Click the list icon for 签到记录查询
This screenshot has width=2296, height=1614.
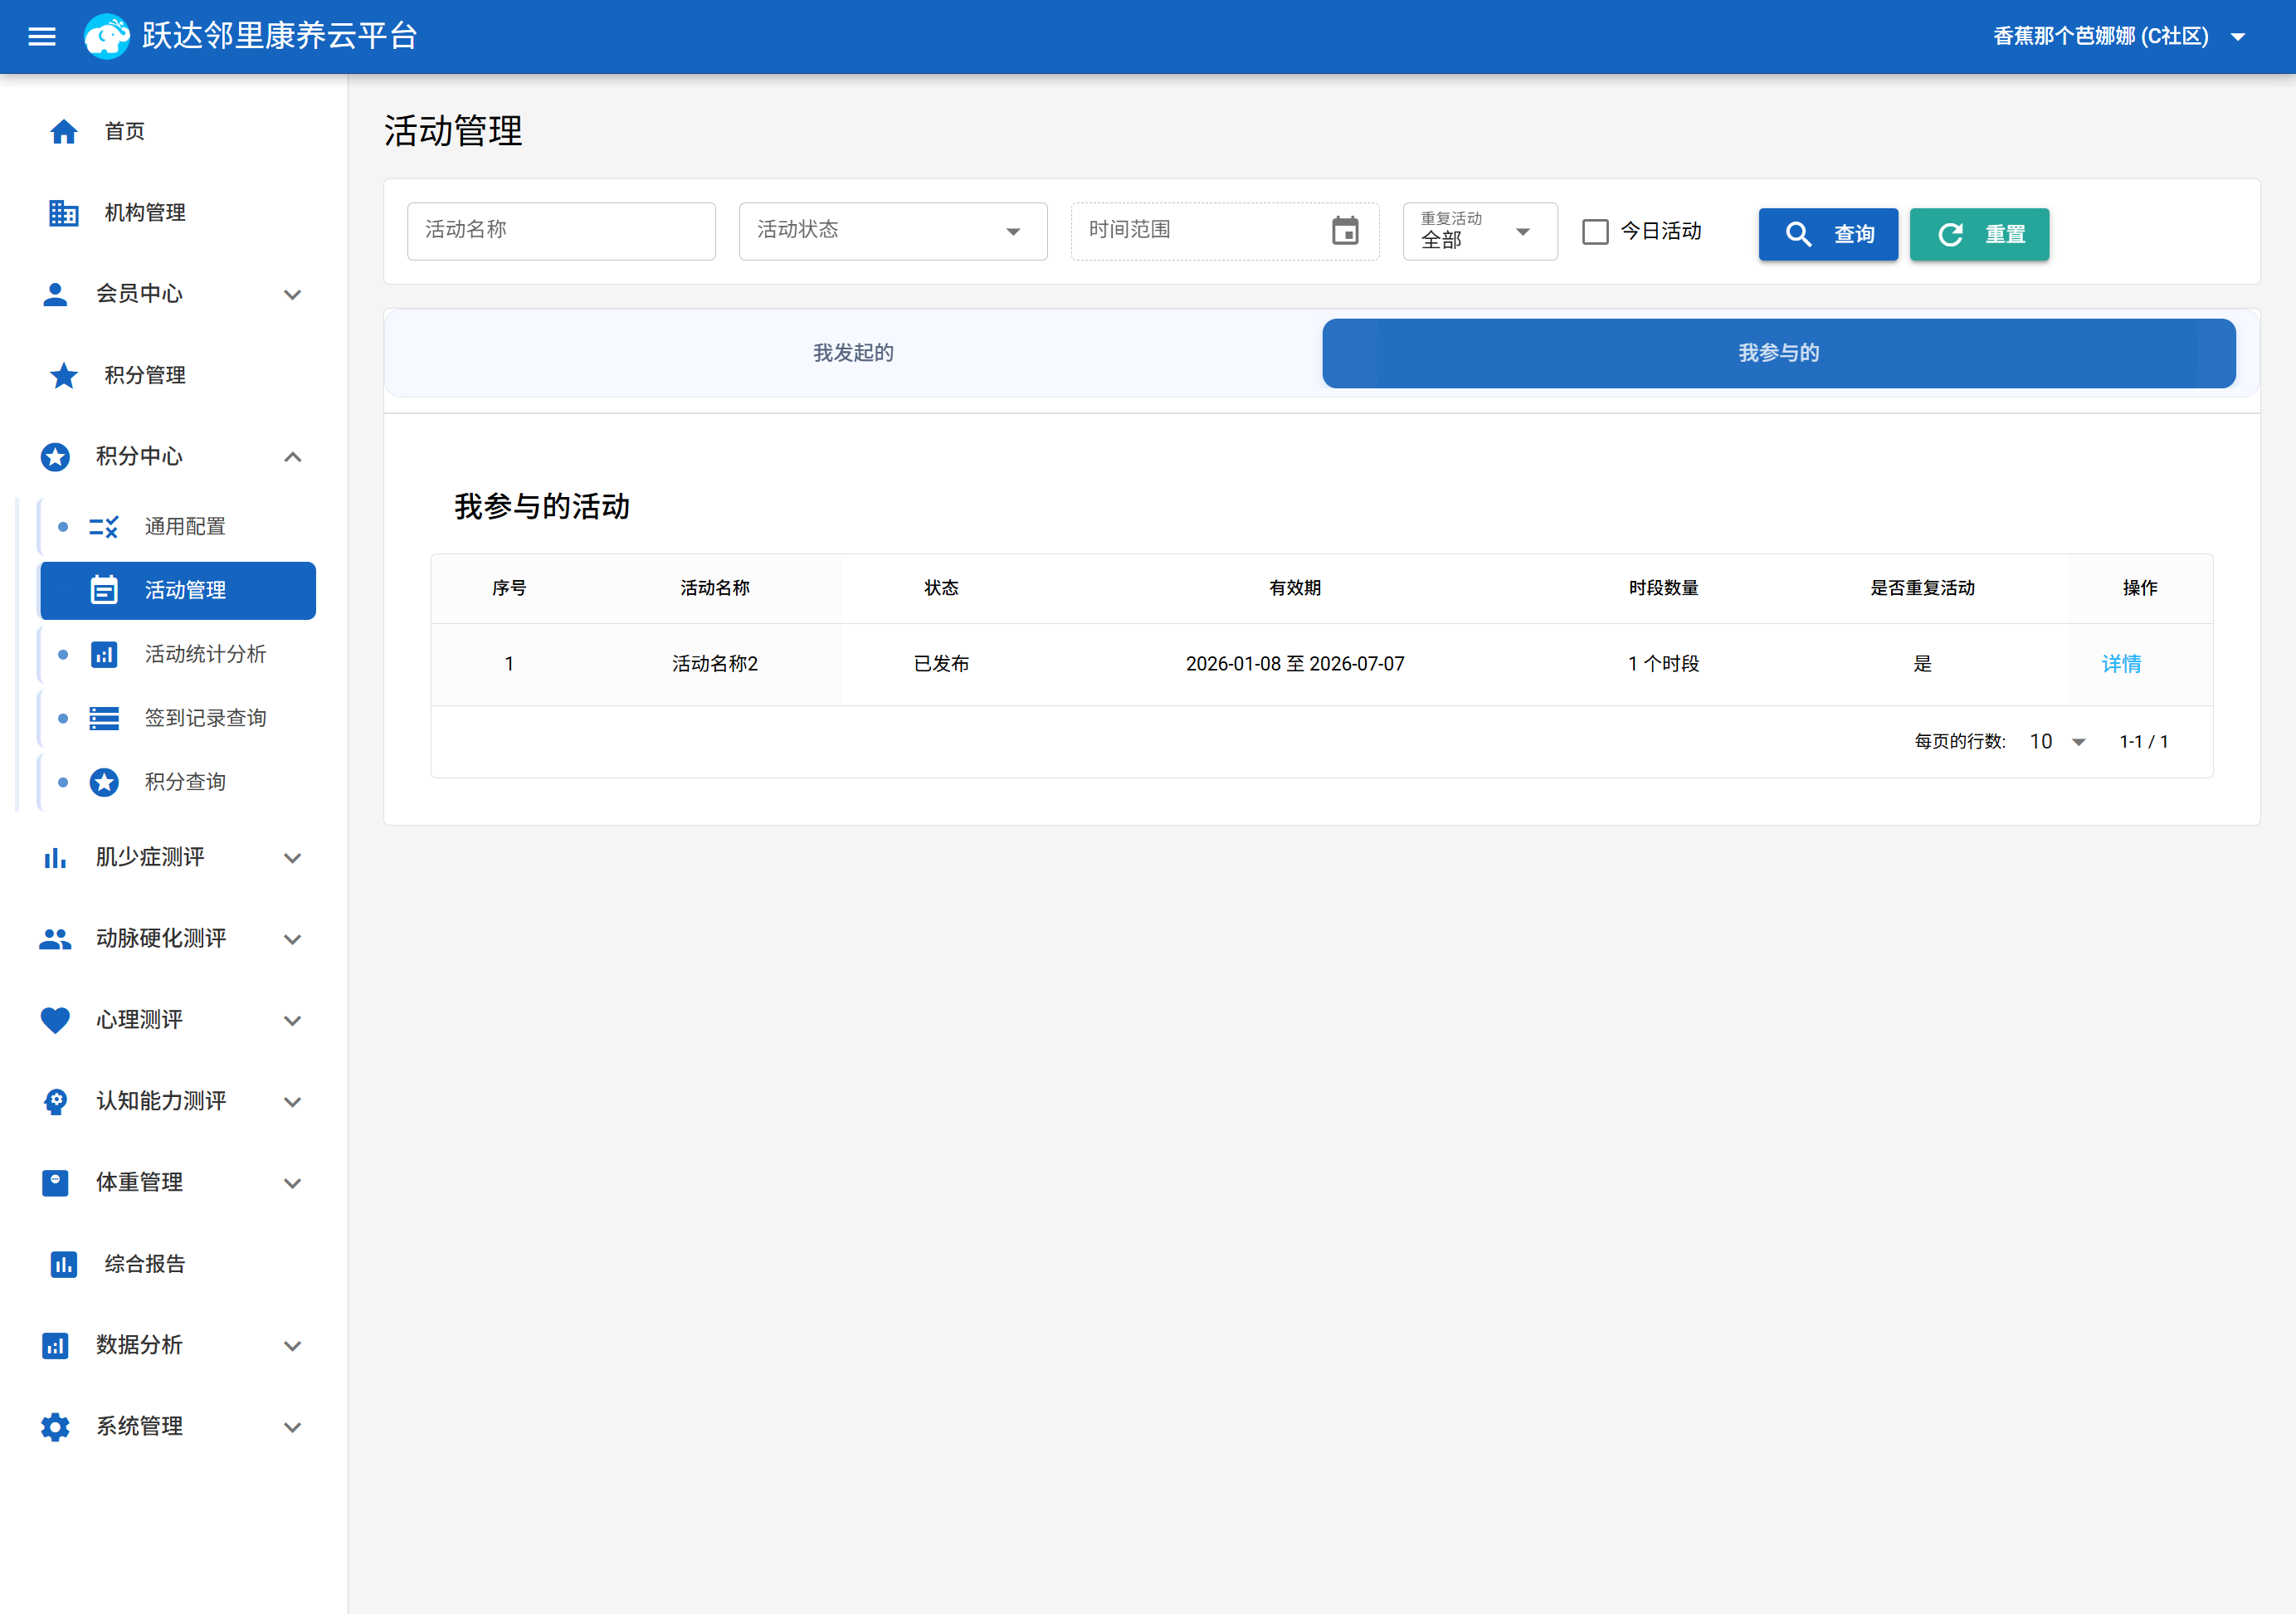point(104,718)
